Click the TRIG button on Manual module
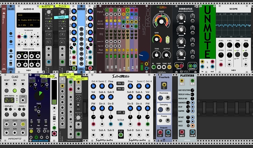253x148 pixels. (x=62, y=79)
